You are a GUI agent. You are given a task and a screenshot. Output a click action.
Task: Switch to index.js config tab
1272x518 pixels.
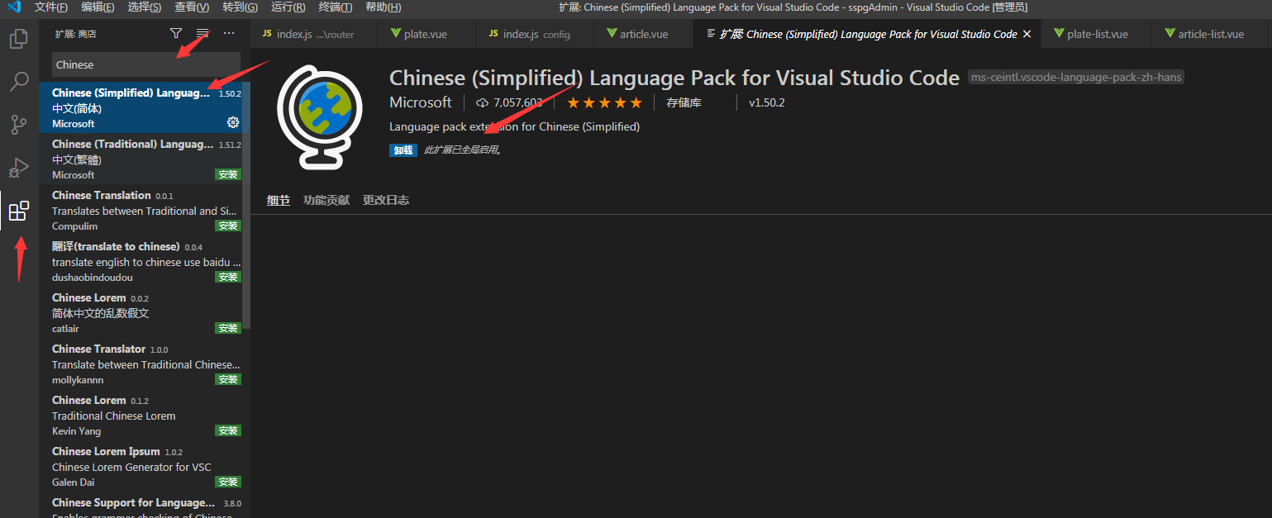535,34
